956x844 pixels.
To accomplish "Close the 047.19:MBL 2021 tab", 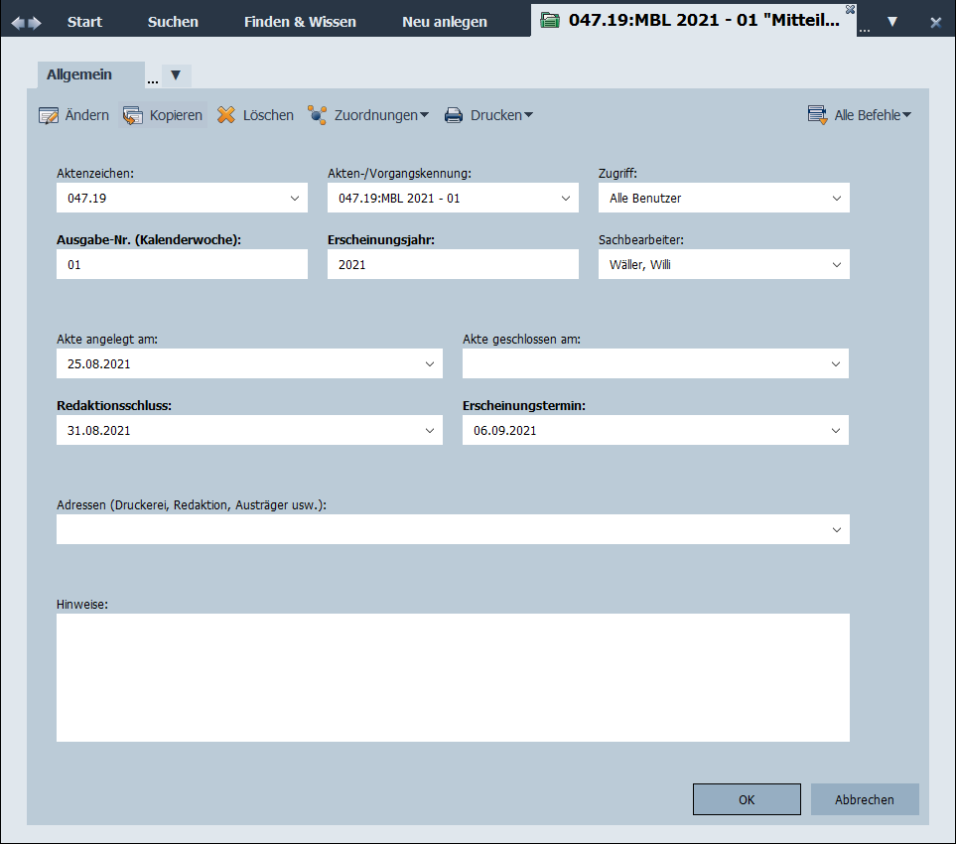I will click(x=850, y=9).
